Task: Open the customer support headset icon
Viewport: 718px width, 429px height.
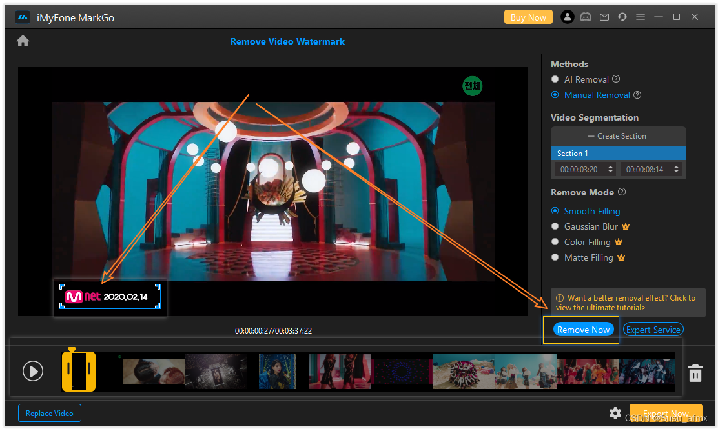Action: click(622, 17)
